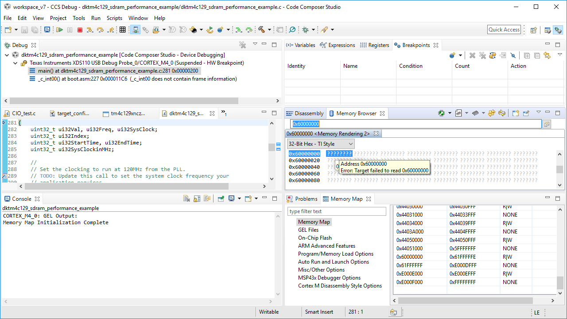This screenshot has height=319, width=567.
Task: Collapse the XDS110 Debug Probe tree node
Action: (x=15, y=63)
